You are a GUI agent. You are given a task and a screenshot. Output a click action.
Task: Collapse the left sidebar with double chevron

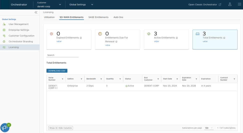[36, 12]
